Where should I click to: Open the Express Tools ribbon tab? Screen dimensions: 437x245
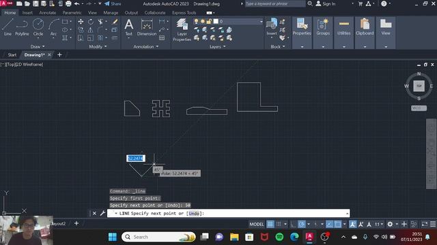click(184, 13)
